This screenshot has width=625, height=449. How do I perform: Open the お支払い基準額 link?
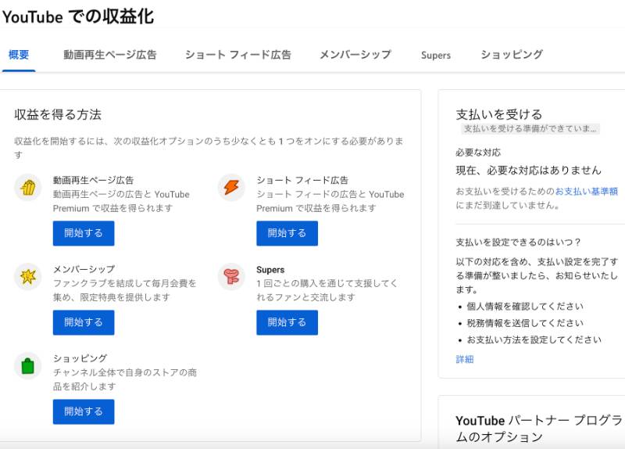click(587, 192)
